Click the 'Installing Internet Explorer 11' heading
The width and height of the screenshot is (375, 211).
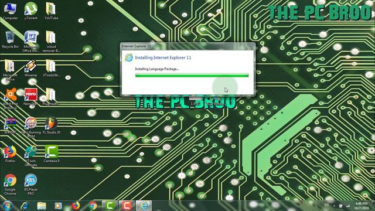point(163,57)
